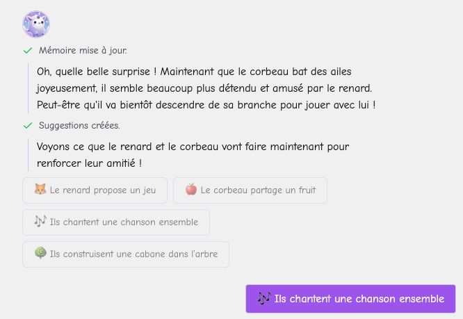Viewport: 463px width, 319px height.
Task: Click the fox emoji on the first suggestion
Action: 40,190
